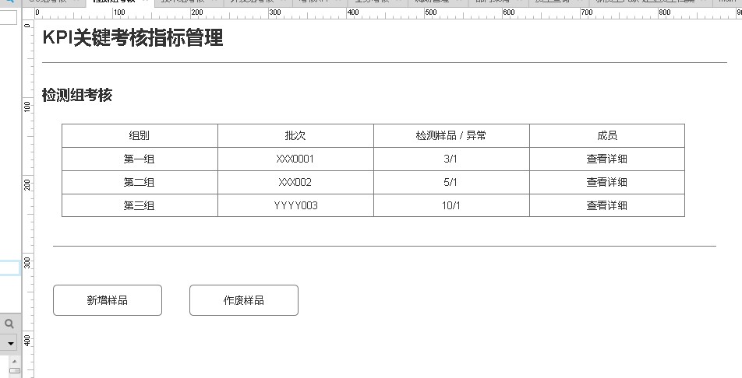The image size is (742, 378).
Task: Select the XXX0001 batch cell
Action: point(295,159)
